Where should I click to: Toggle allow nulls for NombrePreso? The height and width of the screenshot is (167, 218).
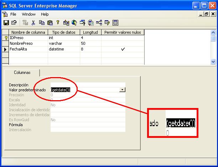(x=123, y=43)
